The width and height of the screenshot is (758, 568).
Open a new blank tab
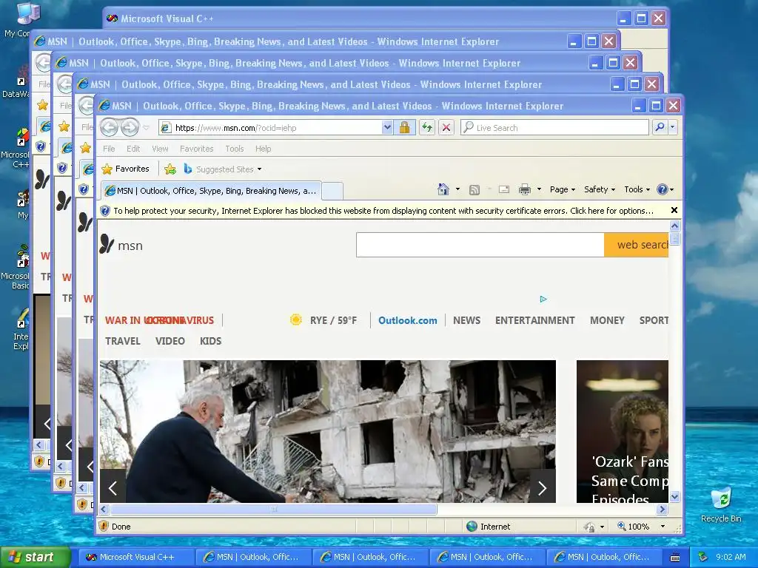(x=332, y=192)
